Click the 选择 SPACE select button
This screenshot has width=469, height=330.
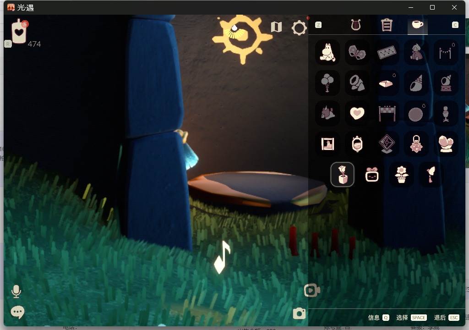click(x=411, y=318)
